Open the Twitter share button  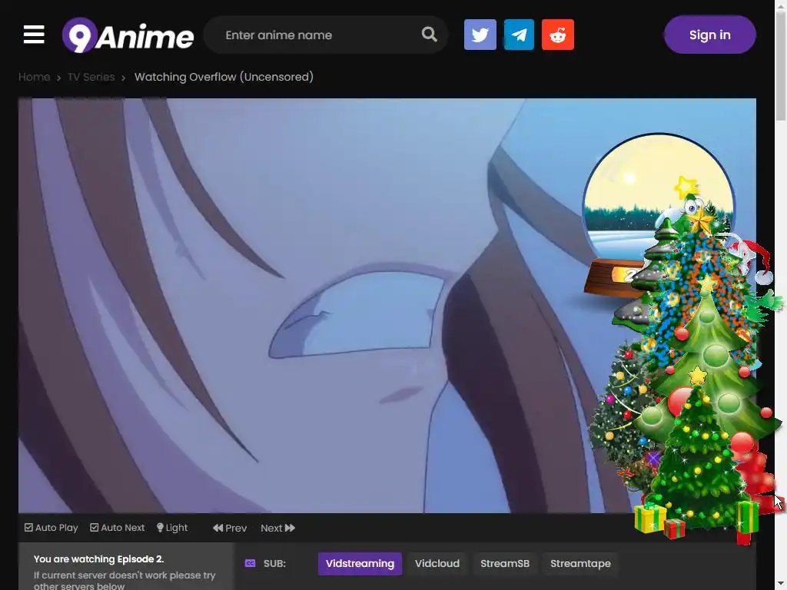(x=480, y=35)
